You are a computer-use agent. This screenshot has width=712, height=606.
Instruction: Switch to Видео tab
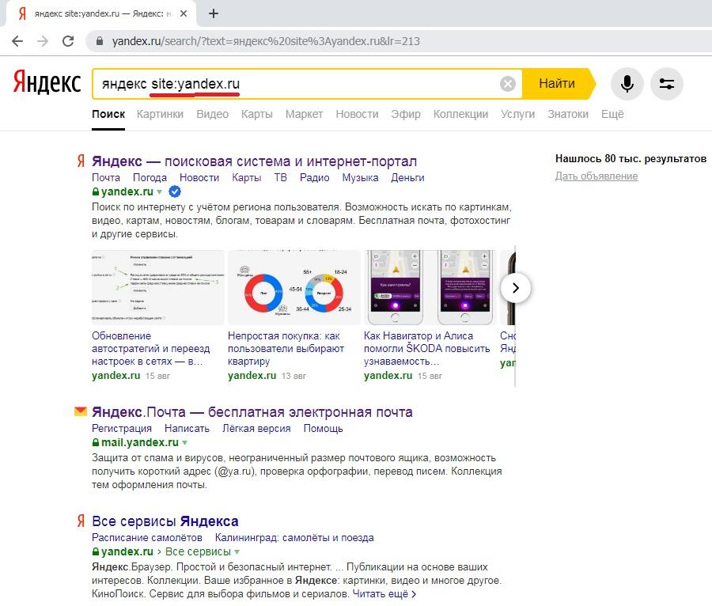tap(212, 114)
